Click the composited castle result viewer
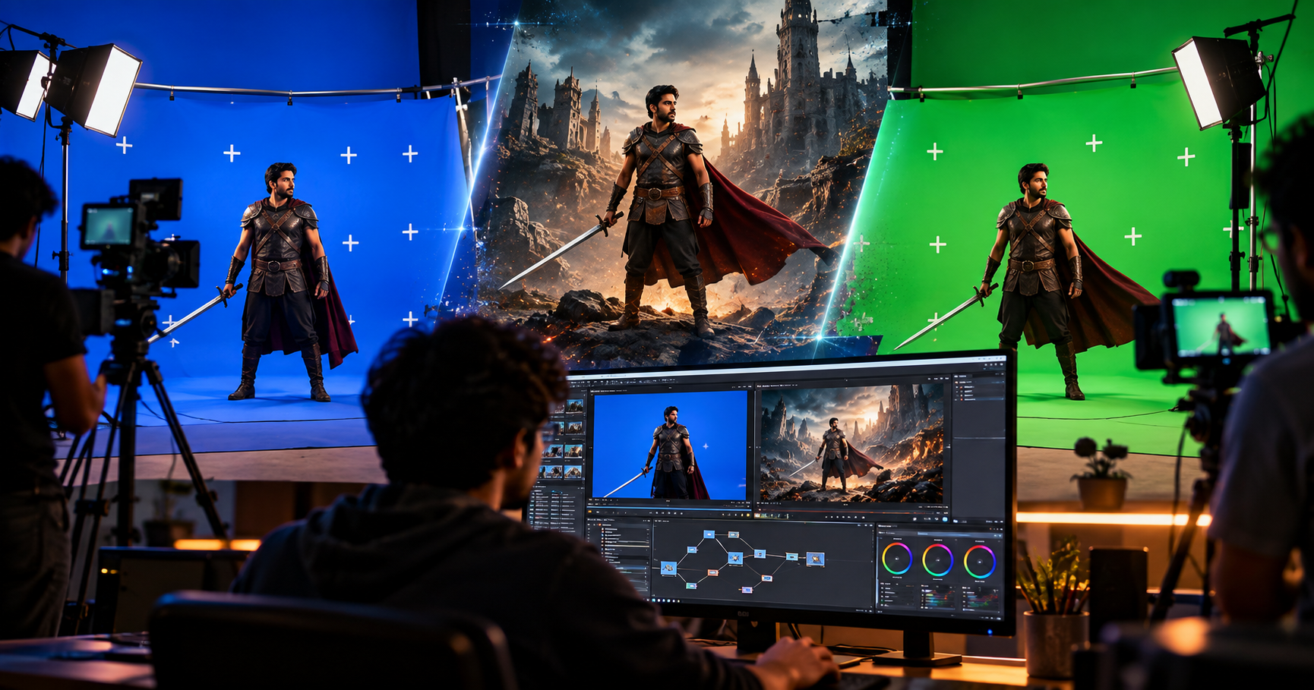The image size is (1314, 690). 851,445
